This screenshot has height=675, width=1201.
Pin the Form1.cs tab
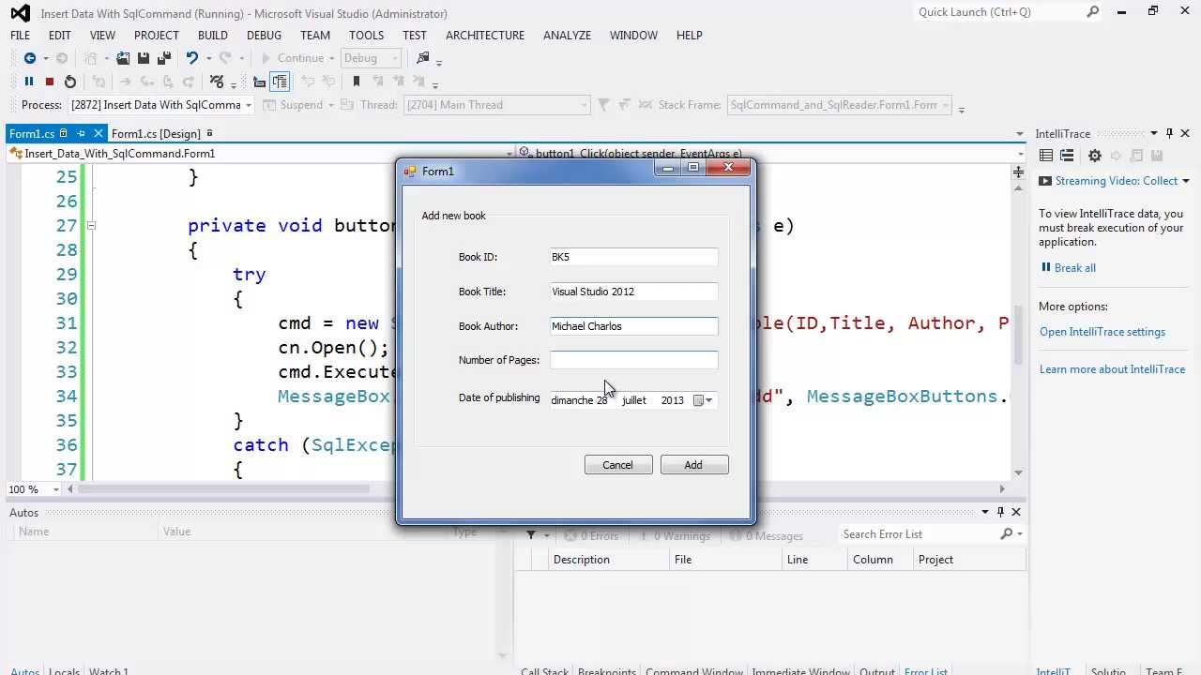tap(82, 133)
